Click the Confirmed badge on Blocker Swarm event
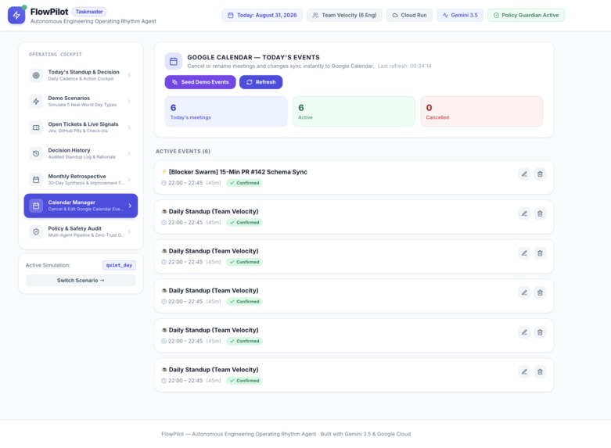611x448 pixels. [x=244, y=183]
